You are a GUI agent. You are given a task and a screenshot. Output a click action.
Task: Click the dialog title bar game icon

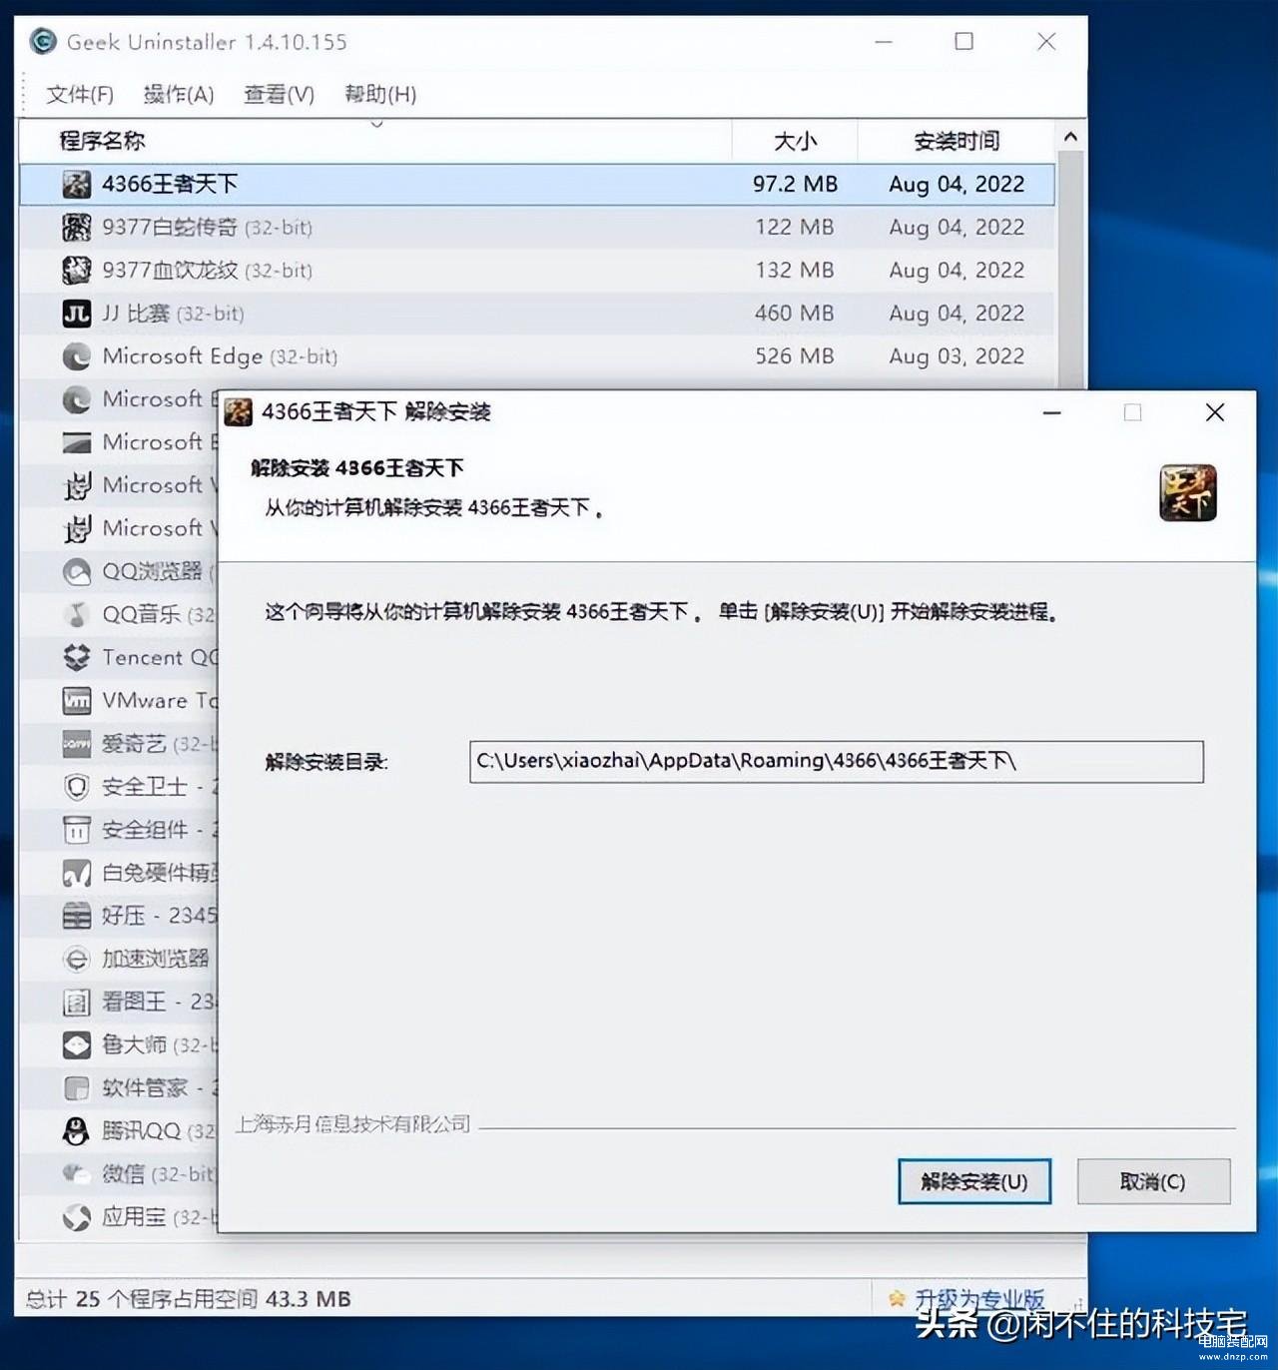[238, 411]
